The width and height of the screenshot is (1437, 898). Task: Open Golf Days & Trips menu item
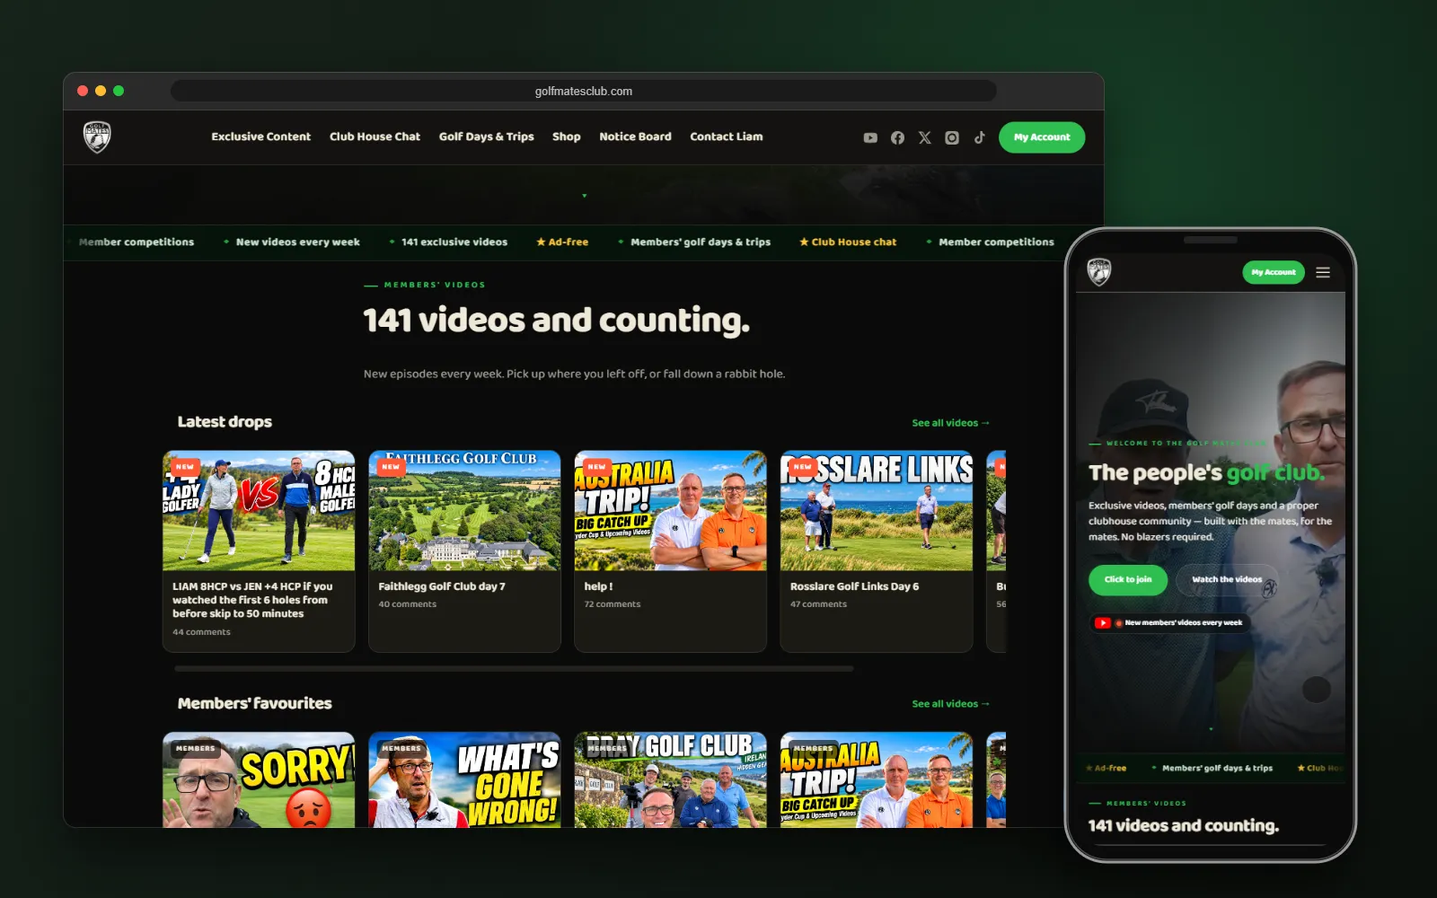tap(486, 136)
